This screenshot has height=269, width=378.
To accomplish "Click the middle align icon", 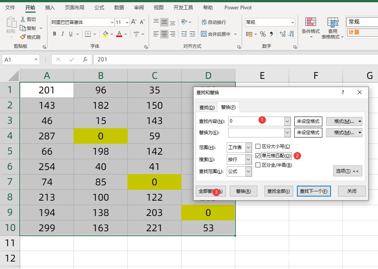I will [x=164, y=22].
